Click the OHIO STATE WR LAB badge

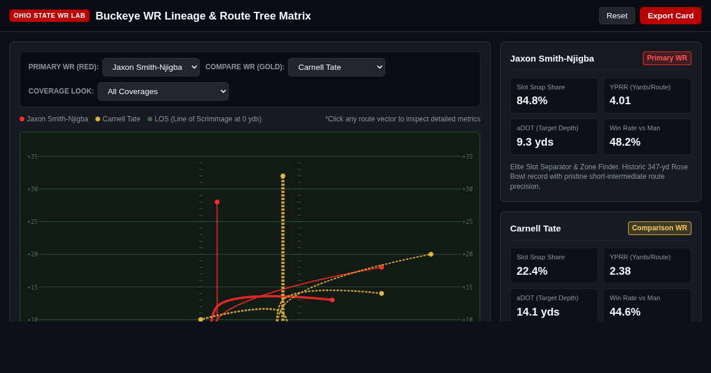point(49,15)
